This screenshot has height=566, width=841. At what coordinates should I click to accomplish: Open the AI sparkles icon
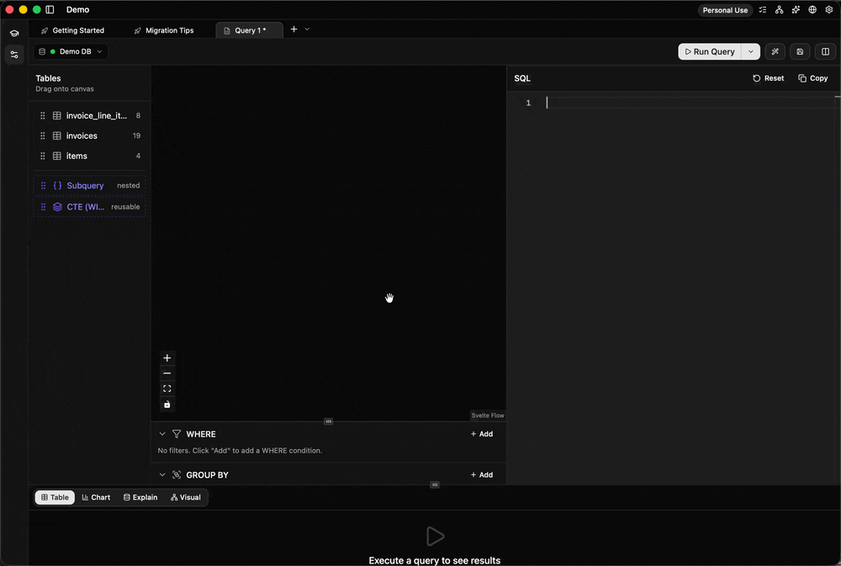[796, 10]
